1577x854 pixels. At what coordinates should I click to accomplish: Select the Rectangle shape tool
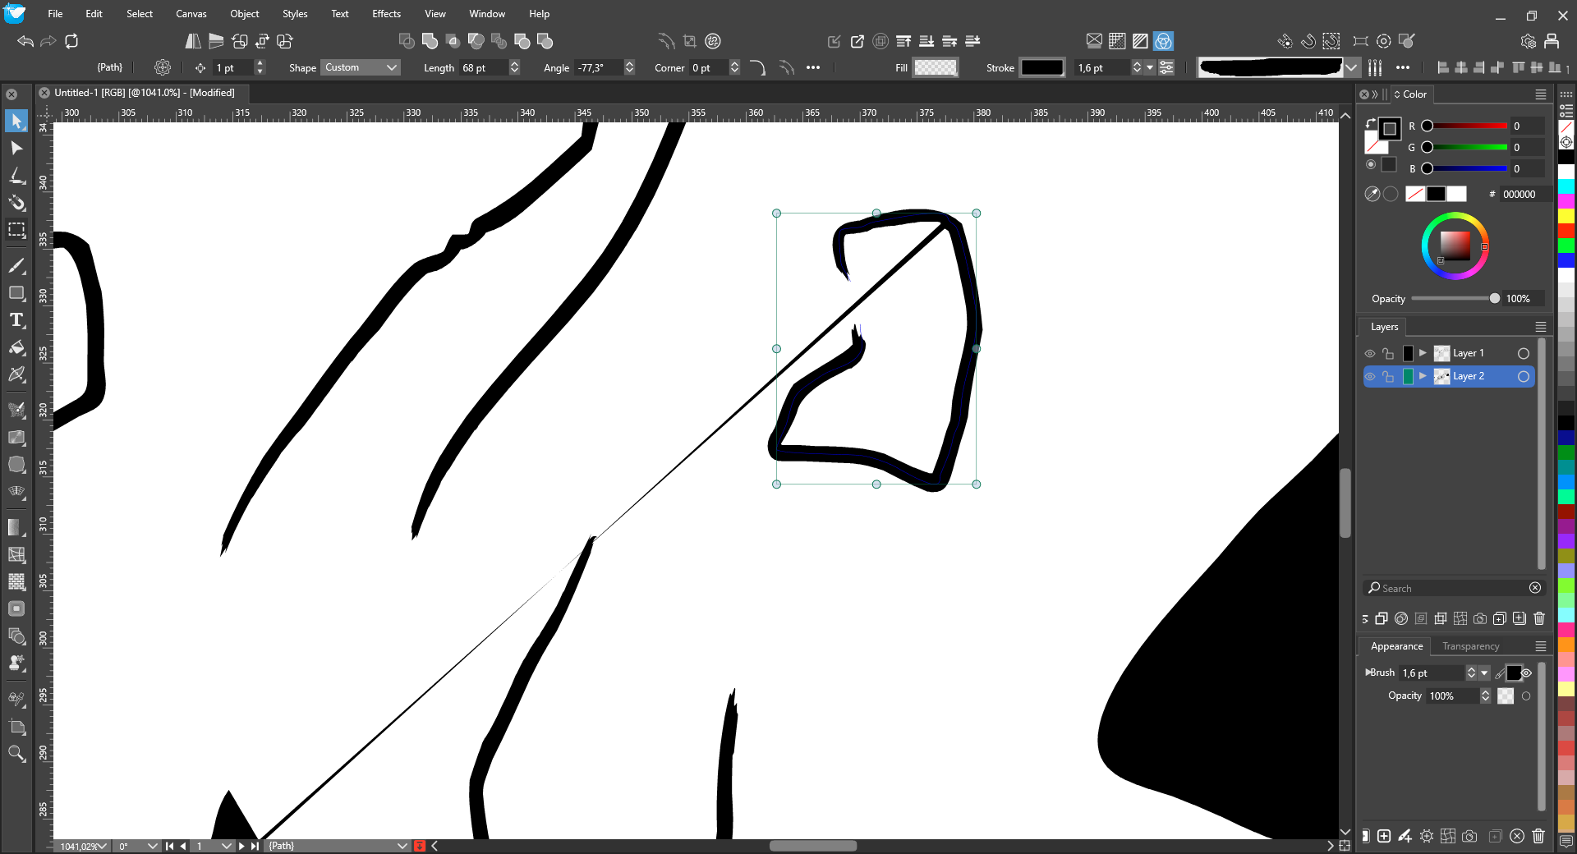[16, 293]
